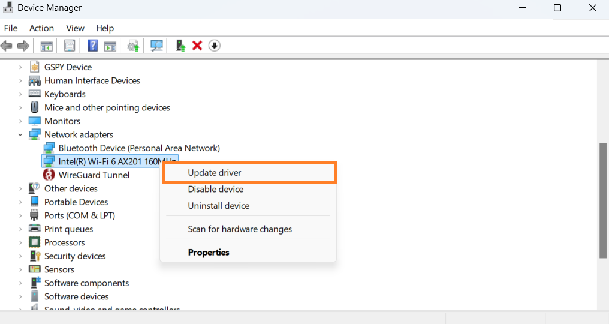609x324 pixels.
Task: Click the Processors category icon
Action: (x=35, y=242)
